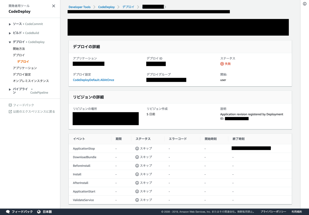Go to Developer Tools breadcrumb
This screenshot has width=309, height=215.
[80, 7]
